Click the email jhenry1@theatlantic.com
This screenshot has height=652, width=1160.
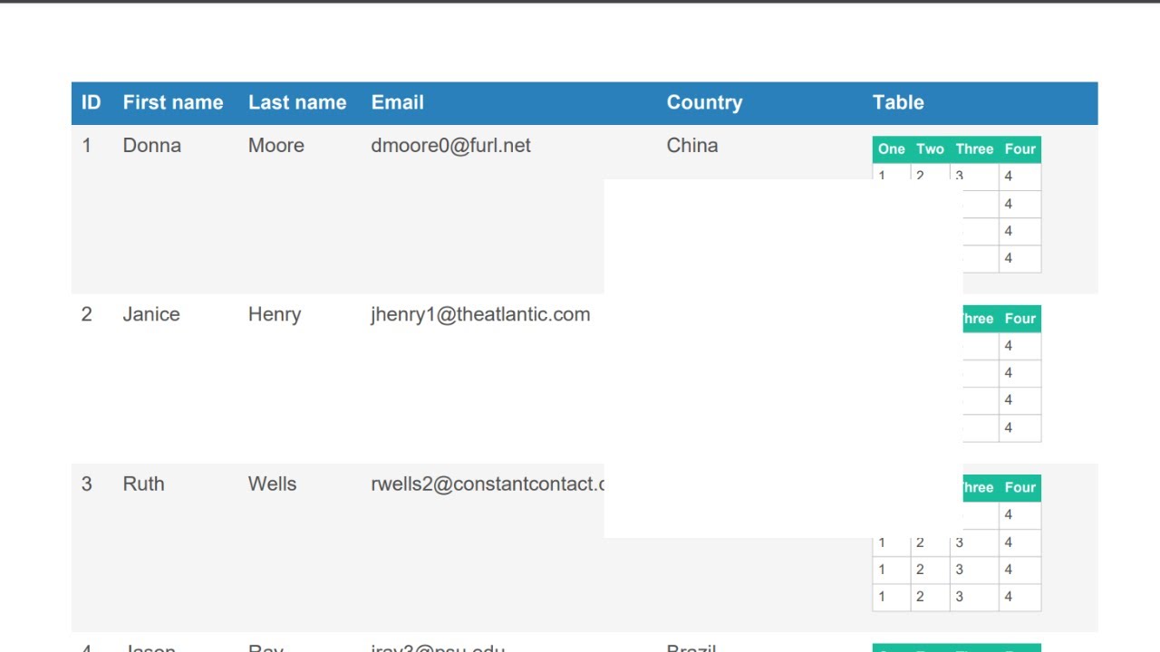pos(480,314)
